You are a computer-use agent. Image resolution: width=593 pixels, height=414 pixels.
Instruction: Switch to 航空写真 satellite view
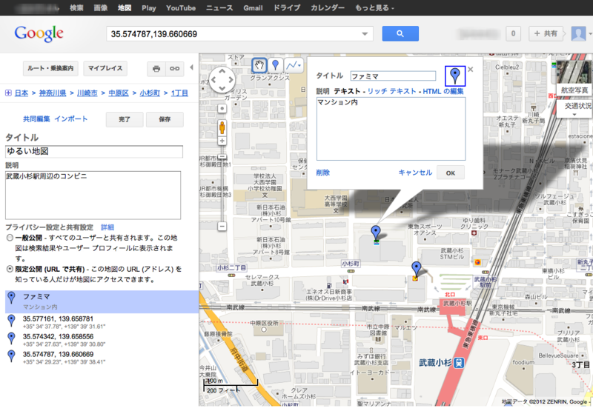click(574, 90)
